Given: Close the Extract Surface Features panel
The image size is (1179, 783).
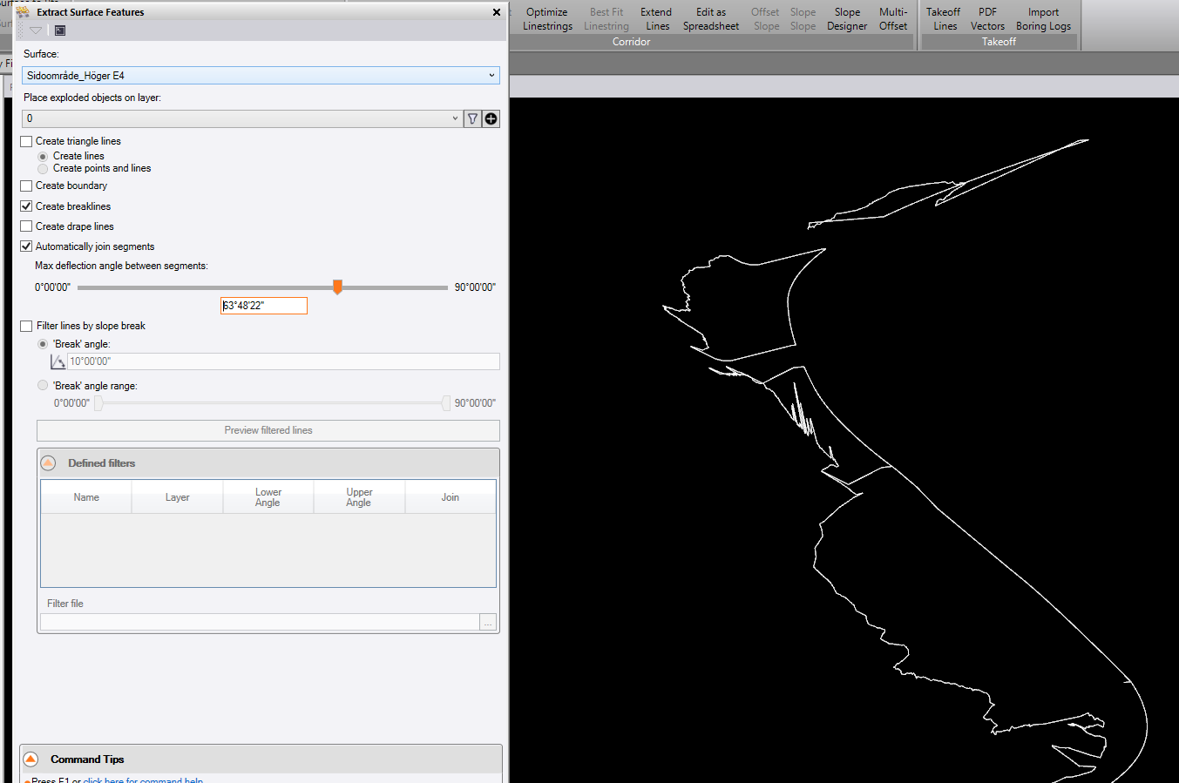Looking at the screenshot, I should pyautogui.click(x=497, y=12).
